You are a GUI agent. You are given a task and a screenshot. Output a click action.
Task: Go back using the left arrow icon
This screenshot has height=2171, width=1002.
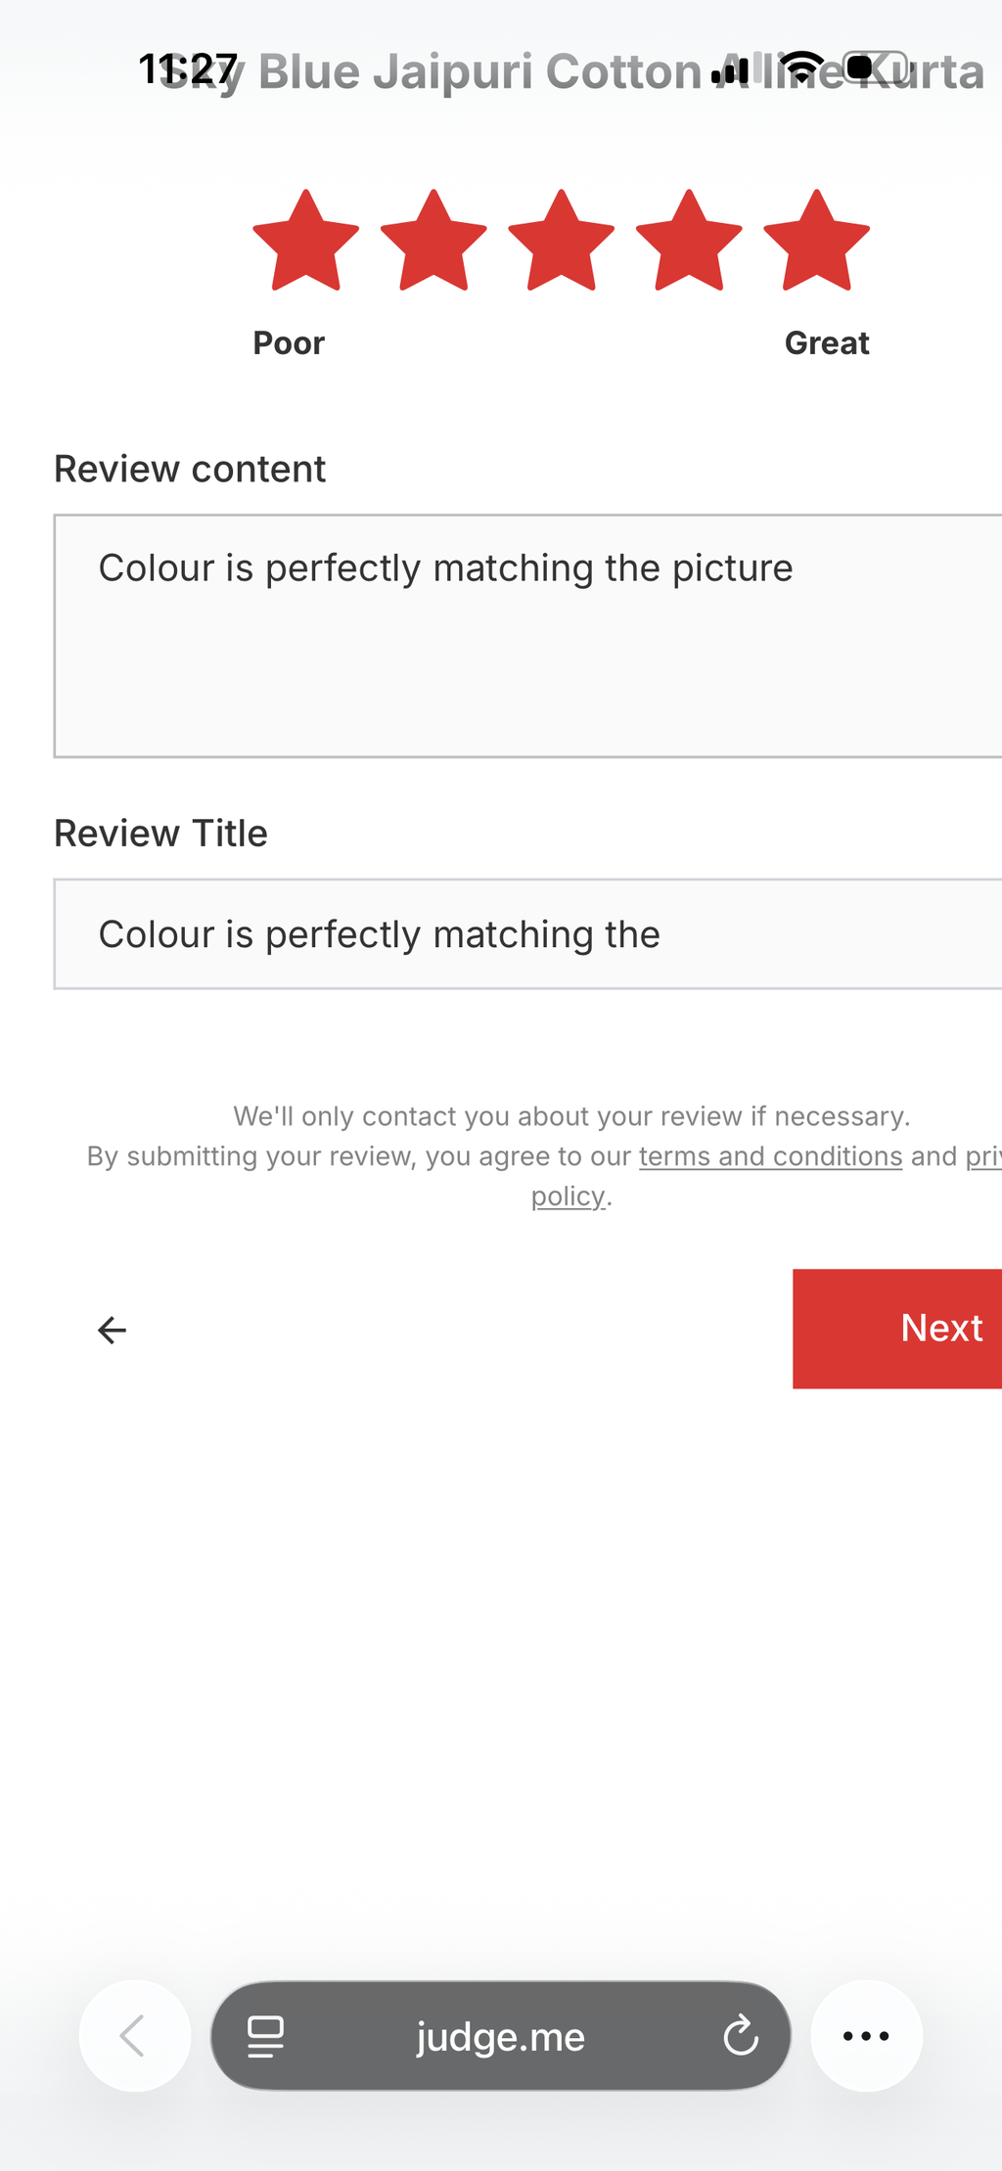point(113,1330)
